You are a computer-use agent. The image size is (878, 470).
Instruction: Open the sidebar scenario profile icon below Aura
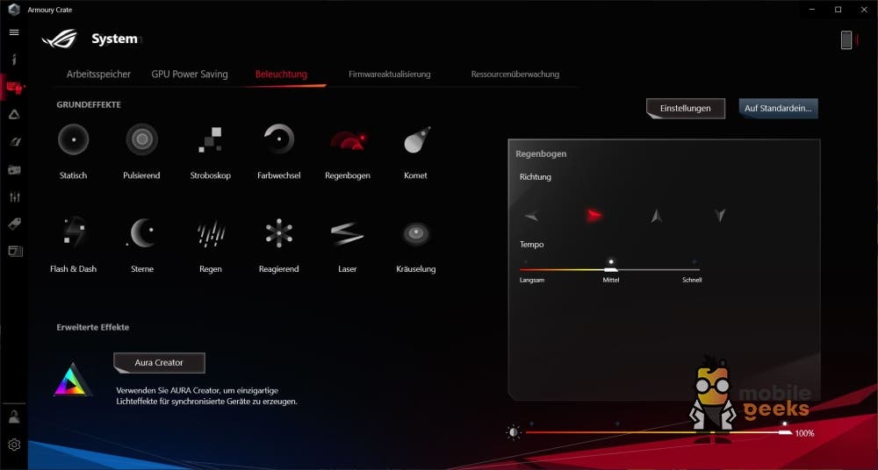pyautogui.click(x=15, y=141)
